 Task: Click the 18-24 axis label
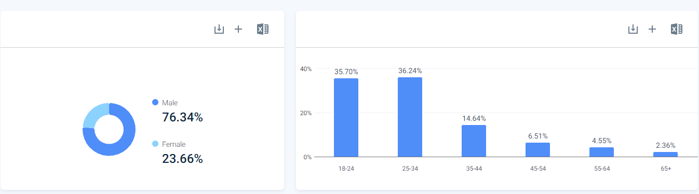point(346,169)
